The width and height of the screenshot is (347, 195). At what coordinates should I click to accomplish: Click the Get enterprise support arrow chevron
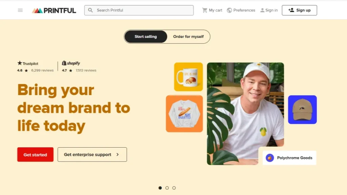pos(118,154)
